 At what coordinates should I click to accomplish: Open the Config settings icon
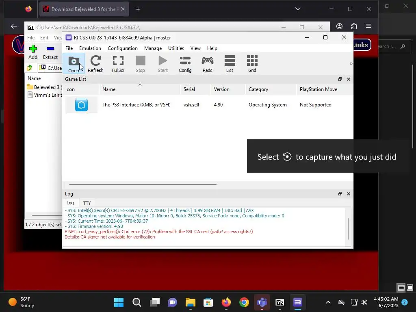coord(185,64)
